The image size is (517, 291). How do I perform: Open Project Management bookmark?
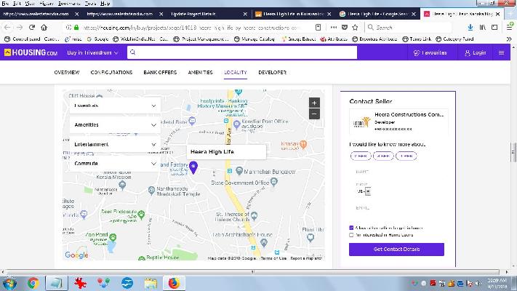(201, 39)
